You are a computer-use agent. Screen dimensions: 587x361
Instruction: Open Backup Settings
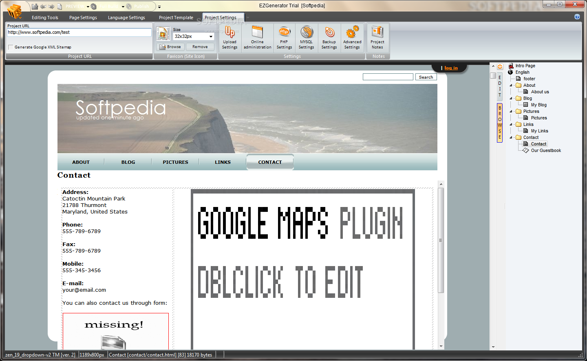click(x=329, y=37)
